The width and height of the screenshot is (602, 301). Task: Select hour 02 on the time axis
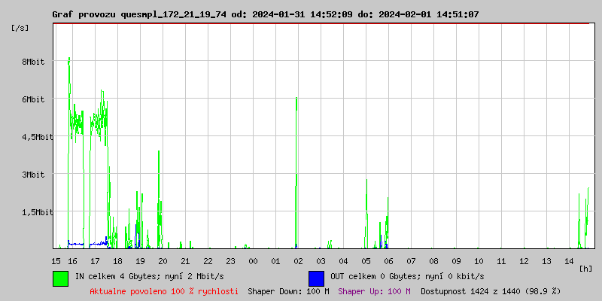[298, 260]
